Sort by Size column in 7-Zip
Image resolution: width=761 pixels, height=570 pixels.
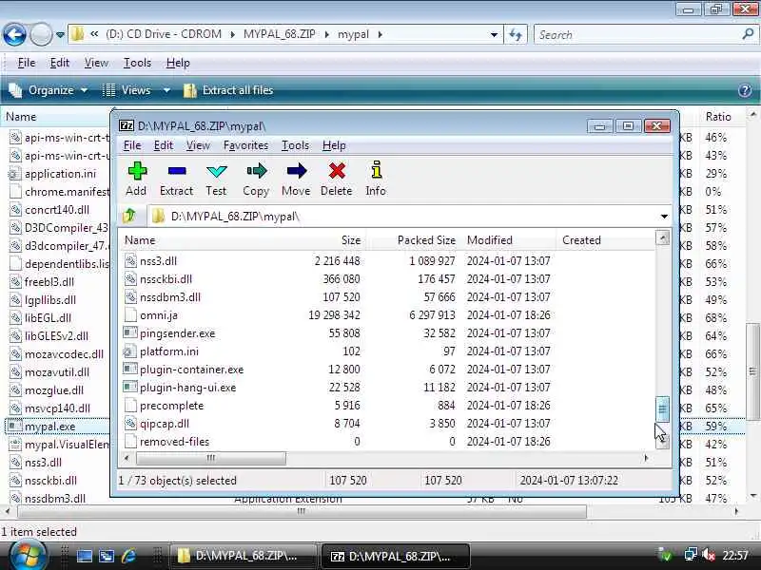click(350, 240)
